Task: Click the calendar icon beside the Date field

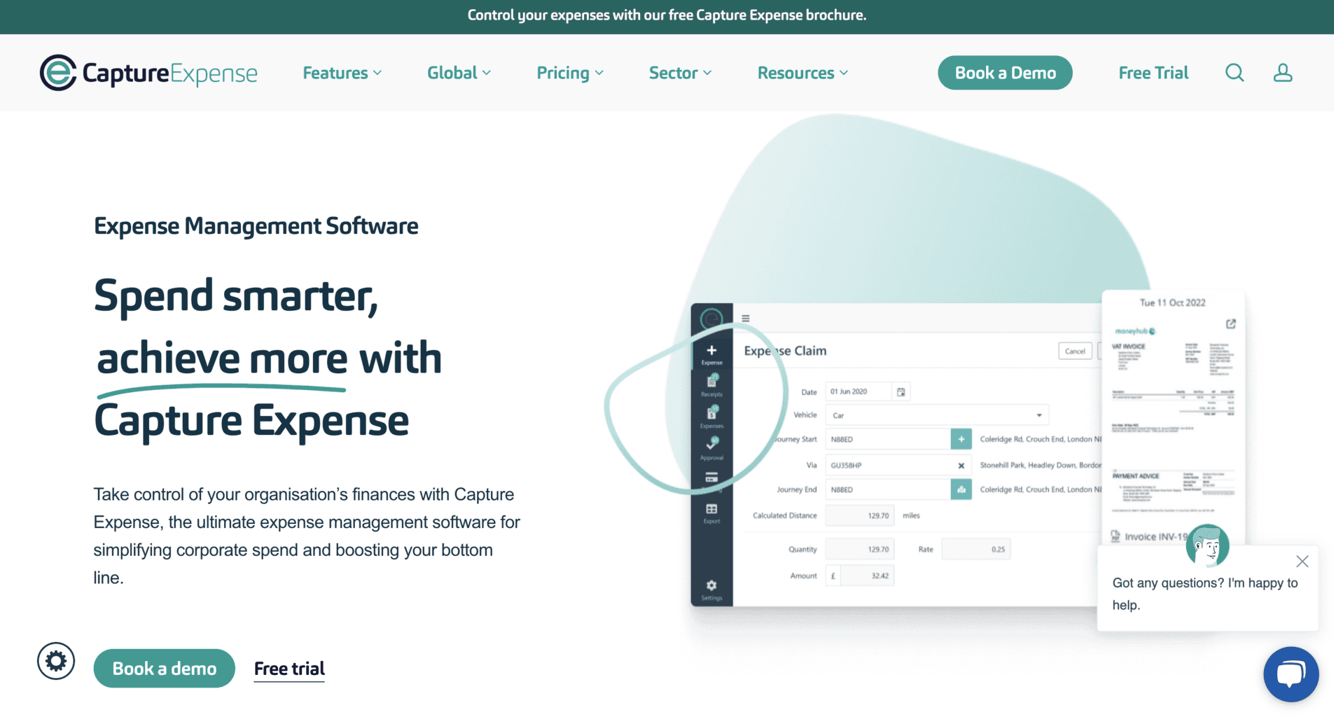Action: (902, 391)
